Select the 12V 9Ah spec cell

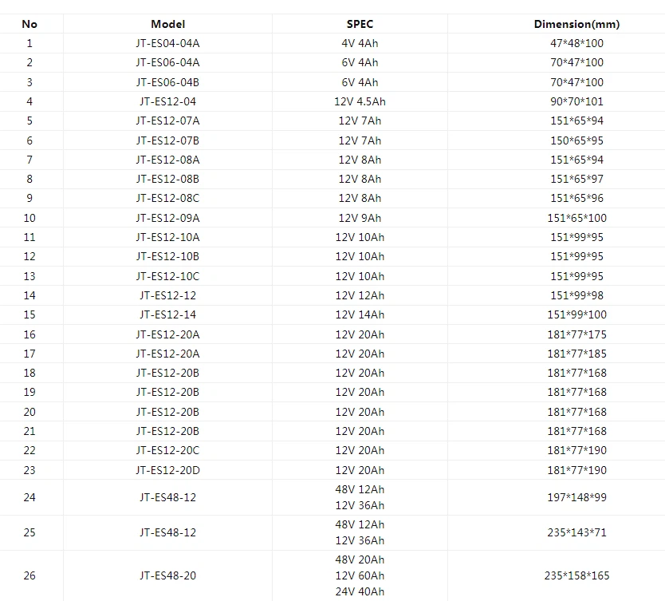(x=360, y=218)
